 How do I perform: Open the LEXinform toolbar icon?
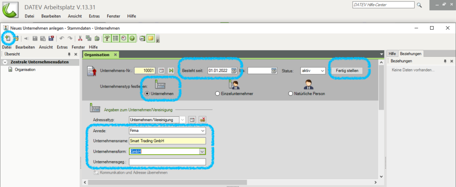[x=142, y=38]
